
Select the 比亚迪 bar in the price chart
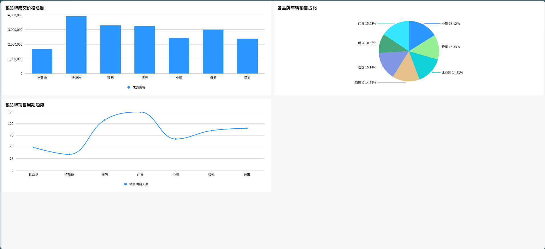[x=42, y=61]
